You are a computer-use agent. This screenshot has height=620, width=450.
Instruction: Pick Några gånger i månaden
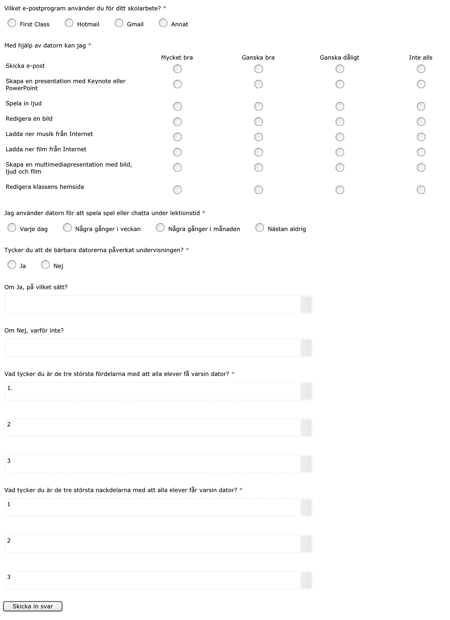(160, 228)
